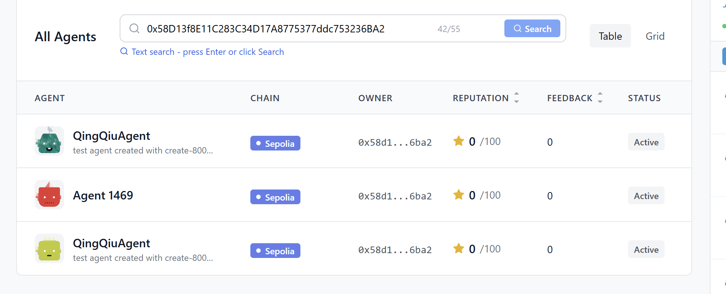The height and width of the screenshot is (294, 726).
Task: Click the magnifier icon inside the search field
Action: (x=134, y=29)
